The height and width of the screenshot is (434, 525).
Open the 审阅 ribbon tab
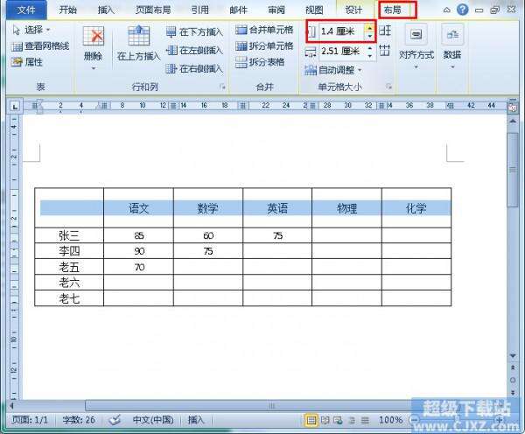point(276,10)
